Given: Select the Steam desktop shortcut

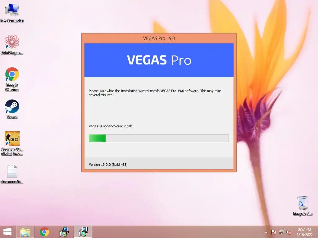Looking at the screenshot, I should (12, 109).
